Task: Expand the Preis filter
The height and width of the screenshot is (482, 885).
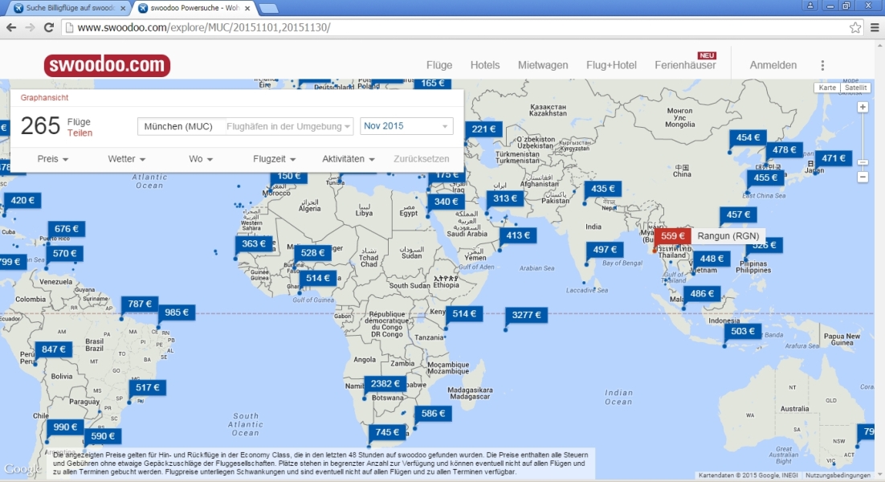Action: (52, 159)
